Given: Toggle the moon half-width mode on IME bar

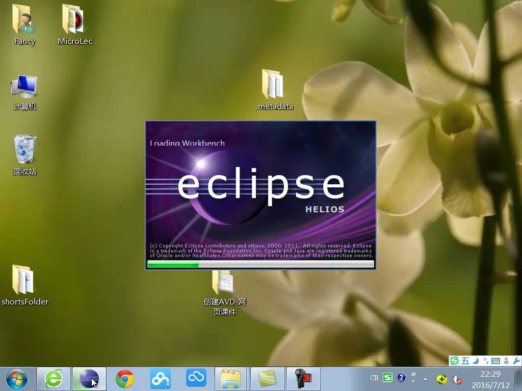Looking at the screenshot, I should (476, 361).
